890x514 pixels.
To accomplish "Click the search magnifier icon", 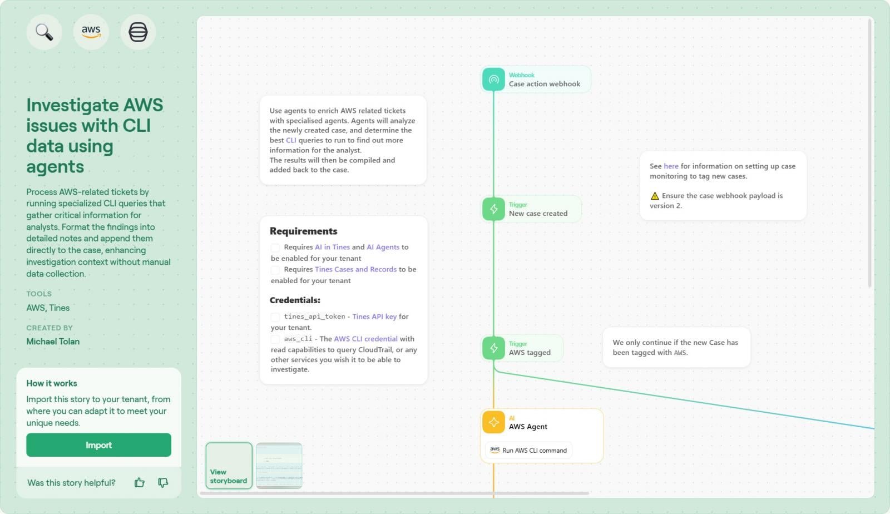I will point(44,32).
